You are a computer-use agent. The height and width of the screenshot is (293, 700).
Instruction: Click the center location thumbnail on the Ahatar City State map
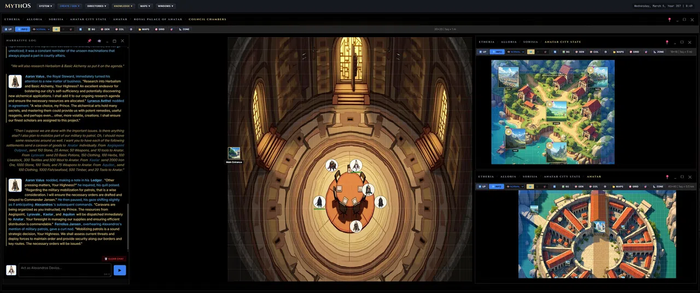[557, 112]
